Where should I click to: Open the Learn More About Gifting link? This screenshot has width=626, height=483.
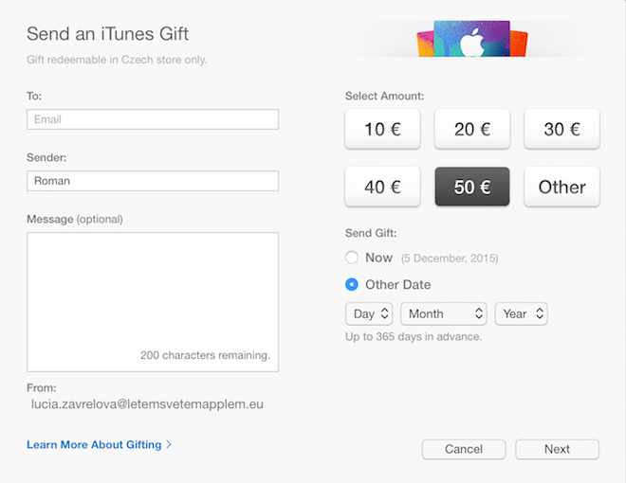coord(95,444)
